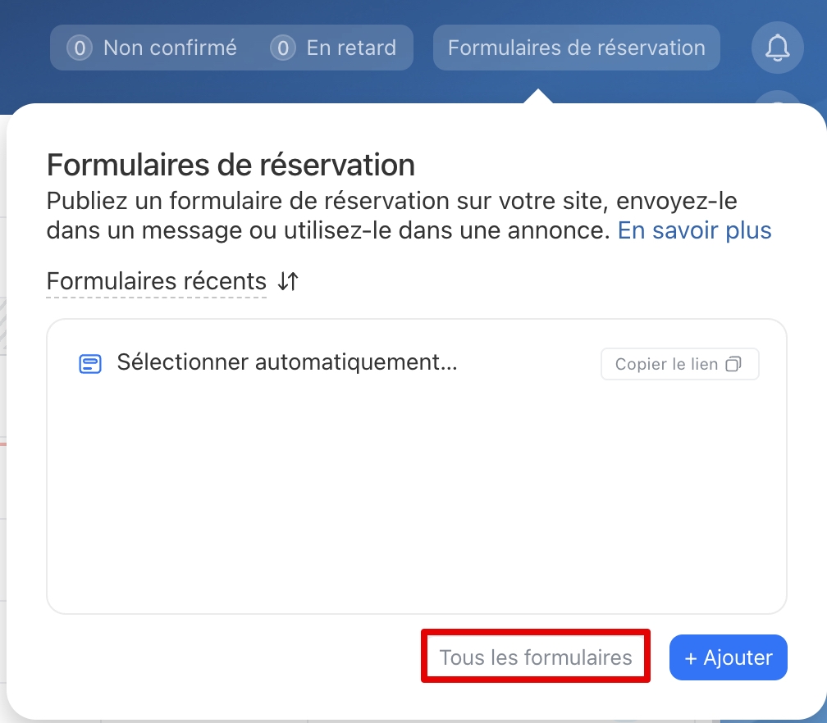Click the copy icon in Copier le lien

click(733, 364)
